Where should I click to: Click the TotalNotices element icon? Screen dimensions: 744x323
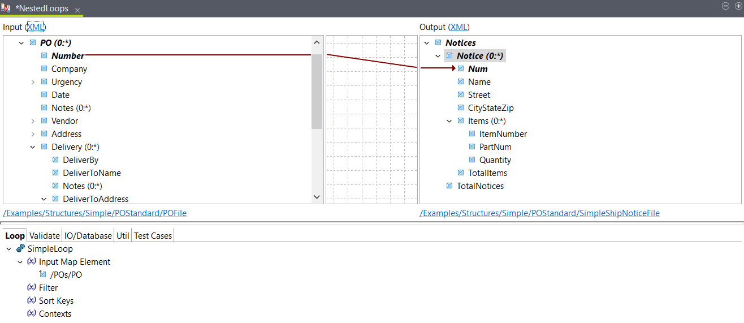[x=449, y=186]
